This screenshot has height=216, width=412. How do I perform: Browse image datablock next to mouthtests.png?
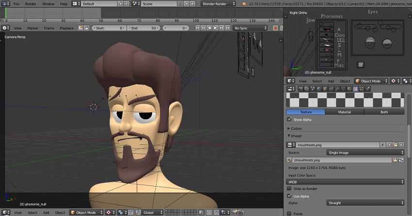pyautogui.click(x=290, y=145)
